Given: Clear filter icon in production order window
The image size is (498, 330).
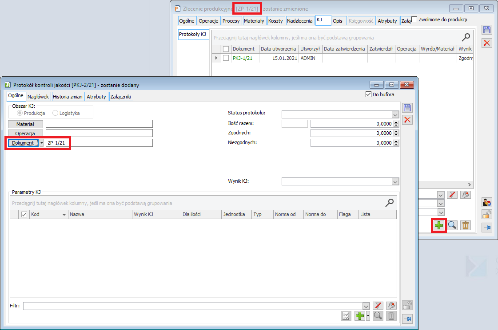Looking at the screenshot, I should [452, 195].
